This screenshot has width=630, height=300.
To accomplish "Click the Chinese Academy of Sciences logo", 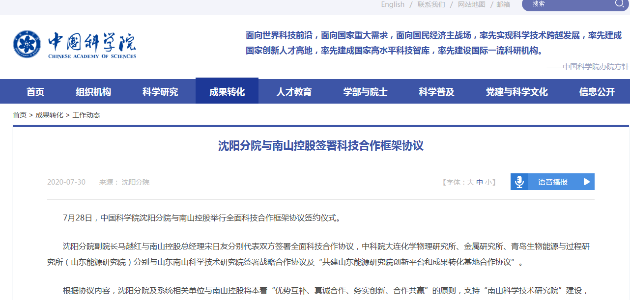I will (x=75, y=45).
